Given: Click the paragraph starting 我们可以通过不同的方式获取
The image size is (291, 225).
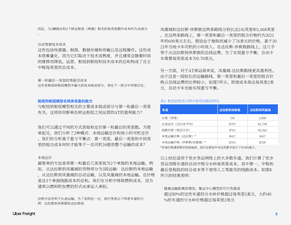Looking at the screenshot, I should 94,136.
